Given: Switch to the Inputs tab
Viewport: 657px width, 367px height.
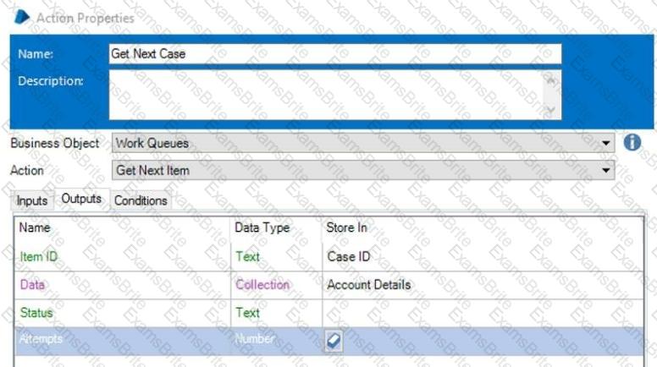Looking at the screenshot, I should 32,200.
